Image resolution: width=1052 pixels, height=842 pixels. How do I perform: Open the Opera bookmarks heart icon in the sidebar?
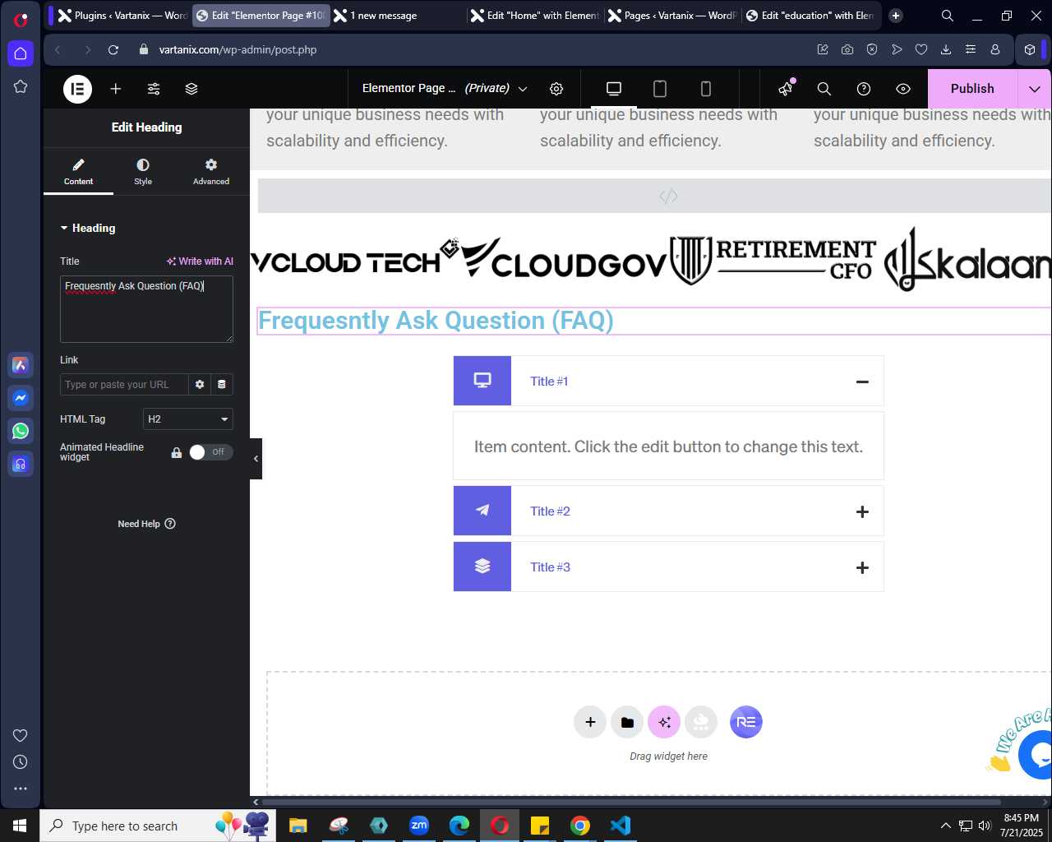21,735
